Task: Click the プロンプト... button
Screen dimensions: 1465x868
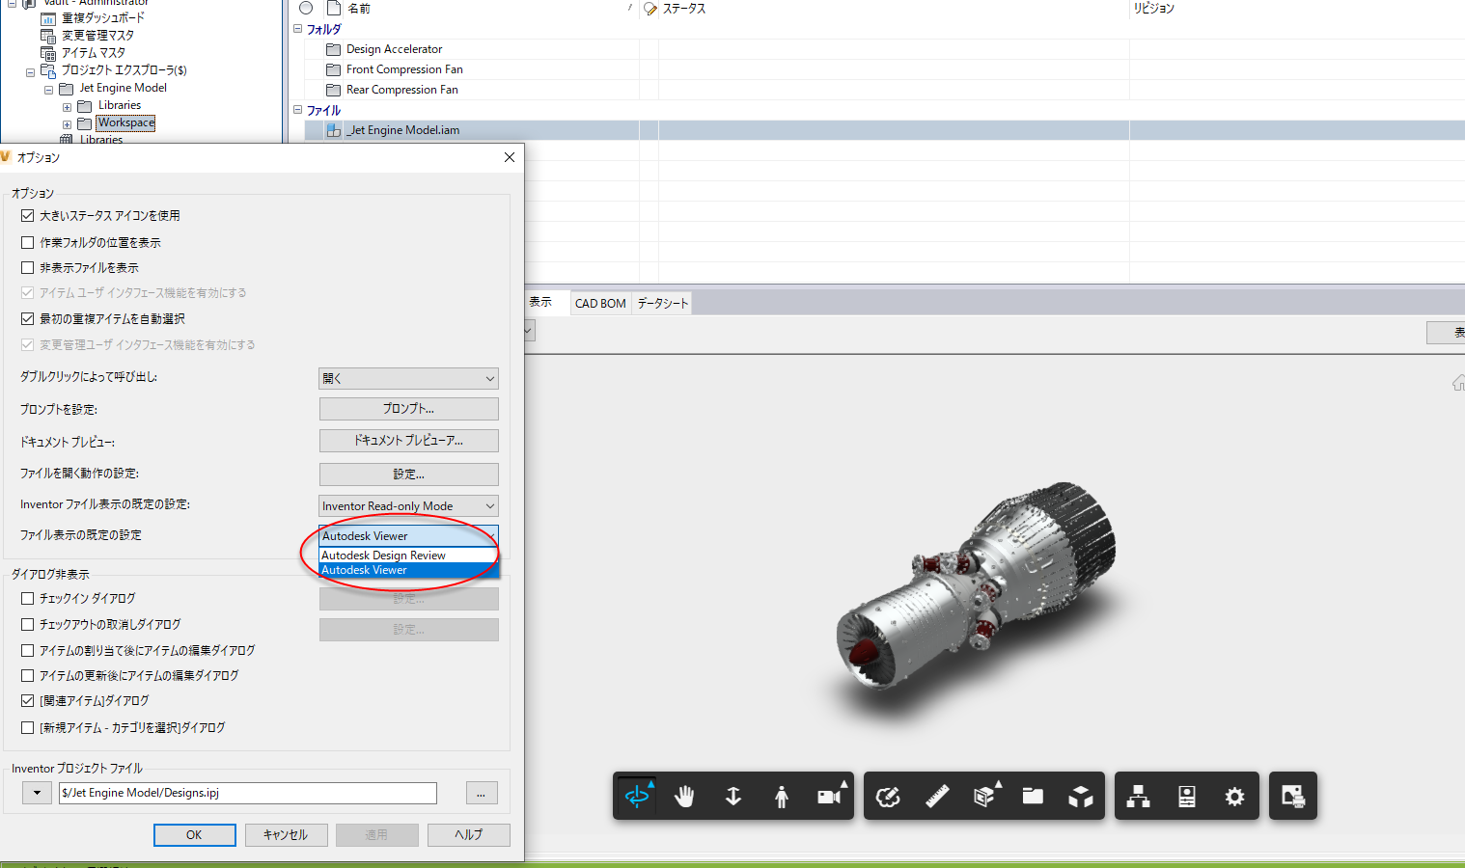Action: tap(409, 409)
